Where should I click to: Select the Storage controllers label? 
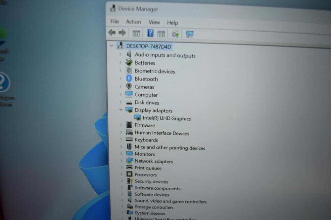click(x=154, y=207)
